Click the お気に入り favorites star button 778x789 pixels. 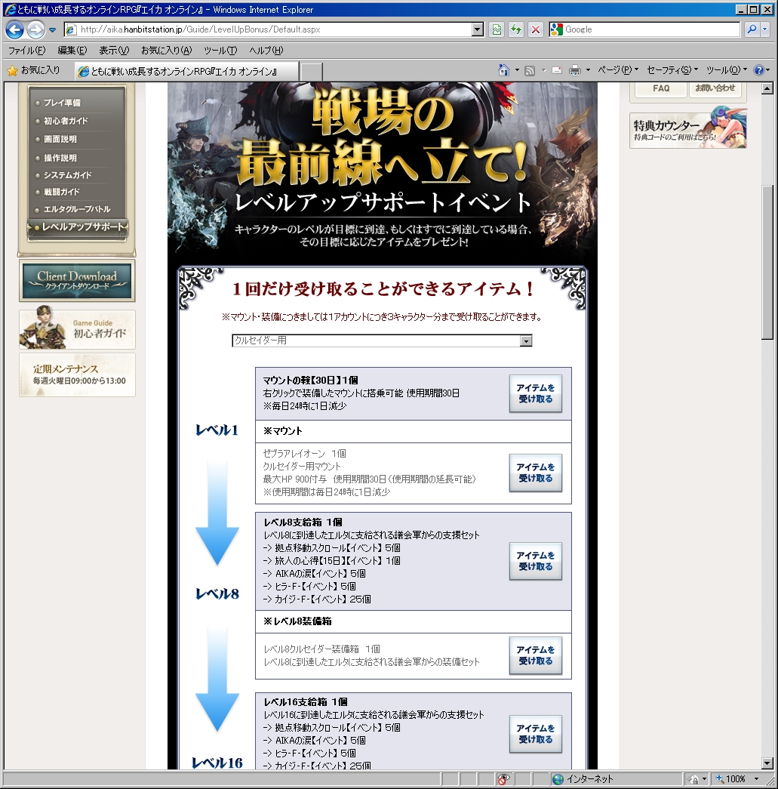pos(34,70)
